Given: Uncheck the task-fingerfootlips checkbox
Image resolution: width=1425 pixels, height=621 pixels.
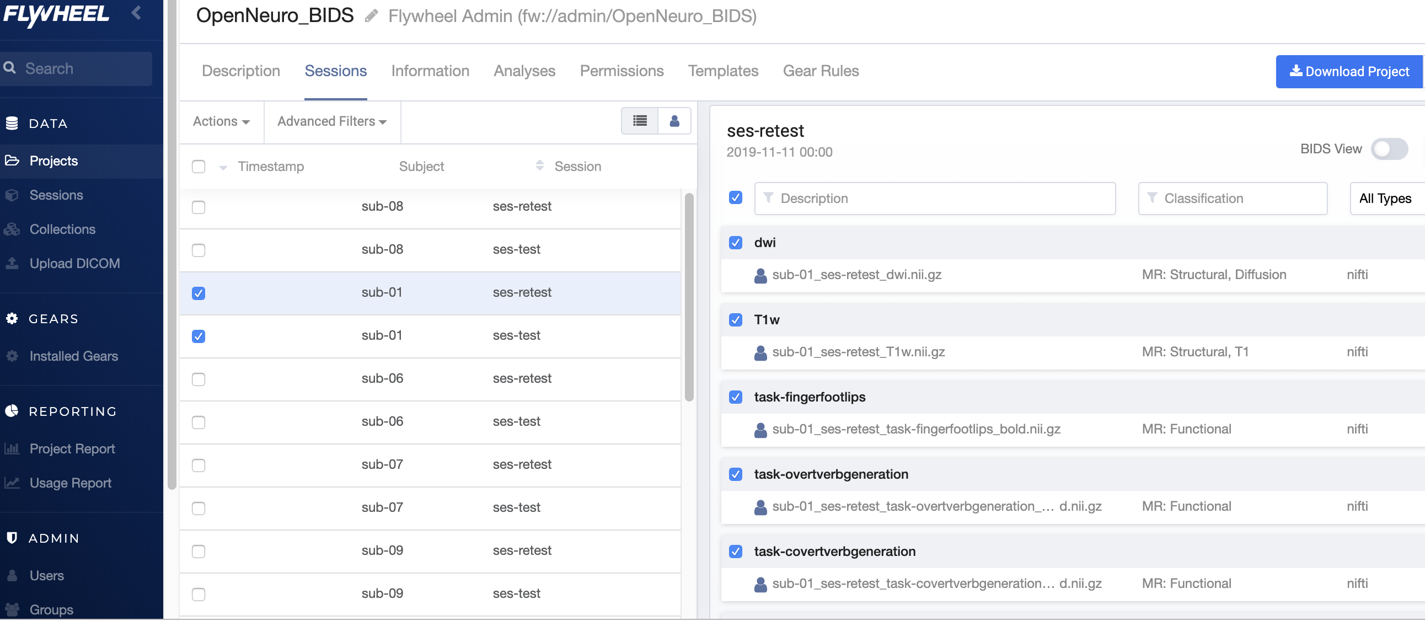Looking at the screenshot, I should point(735,397).
